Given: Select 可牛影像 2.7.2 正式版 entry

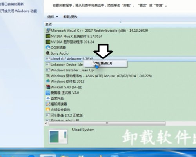Looking at the screenshot, I should coord(64,115).
